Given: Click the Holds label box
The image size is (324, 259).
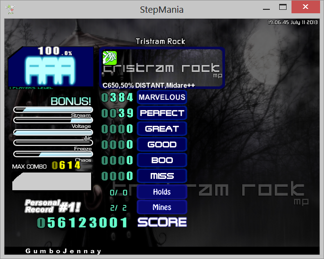Looking at the screenshot, I should (162, 192).
